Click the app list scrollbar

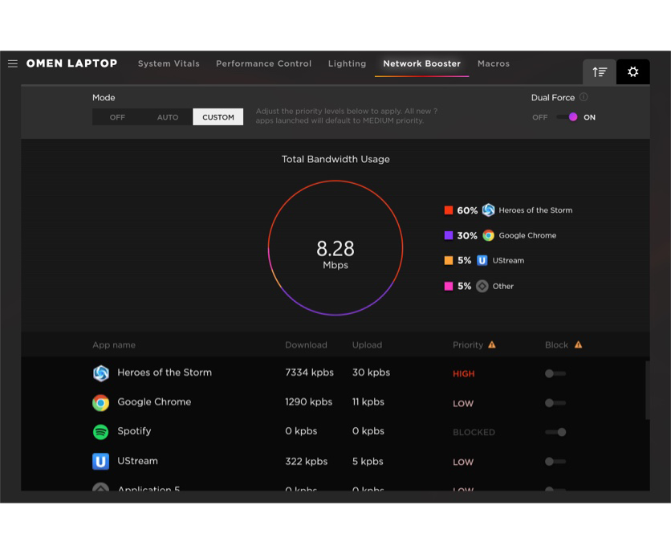click(x=648, y=390)
